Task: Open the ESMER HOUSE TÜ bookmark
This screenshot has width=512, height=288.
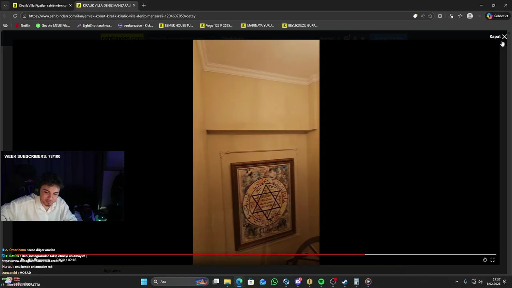Action: [x=176, y=26]
